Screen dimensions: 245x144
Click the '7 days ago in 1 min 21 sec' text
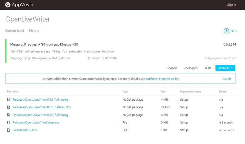[220, 58]
